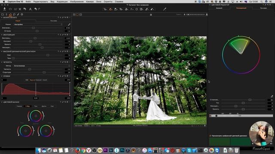Image resolution: width=275 pixels, height=154 pixels.
Task: Open the Library folder tool tab
Action: 3,15
